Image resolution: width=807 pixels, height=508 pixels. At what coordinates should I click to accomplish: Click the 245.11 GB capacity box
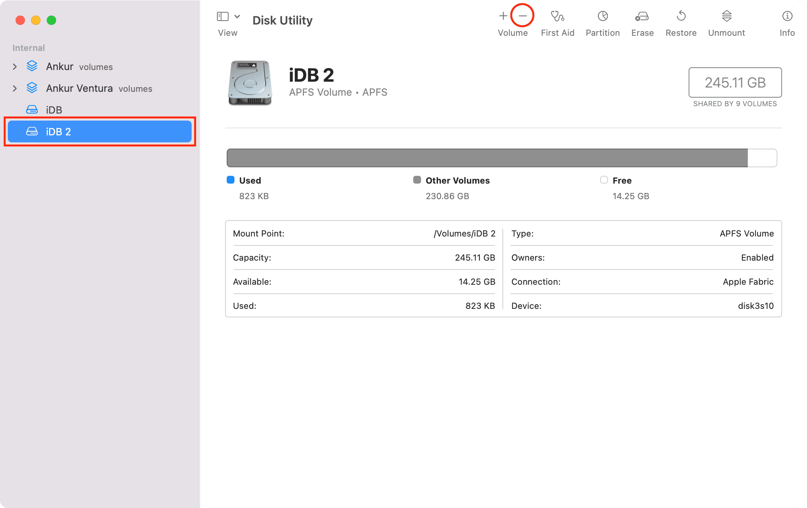[735, 82]
